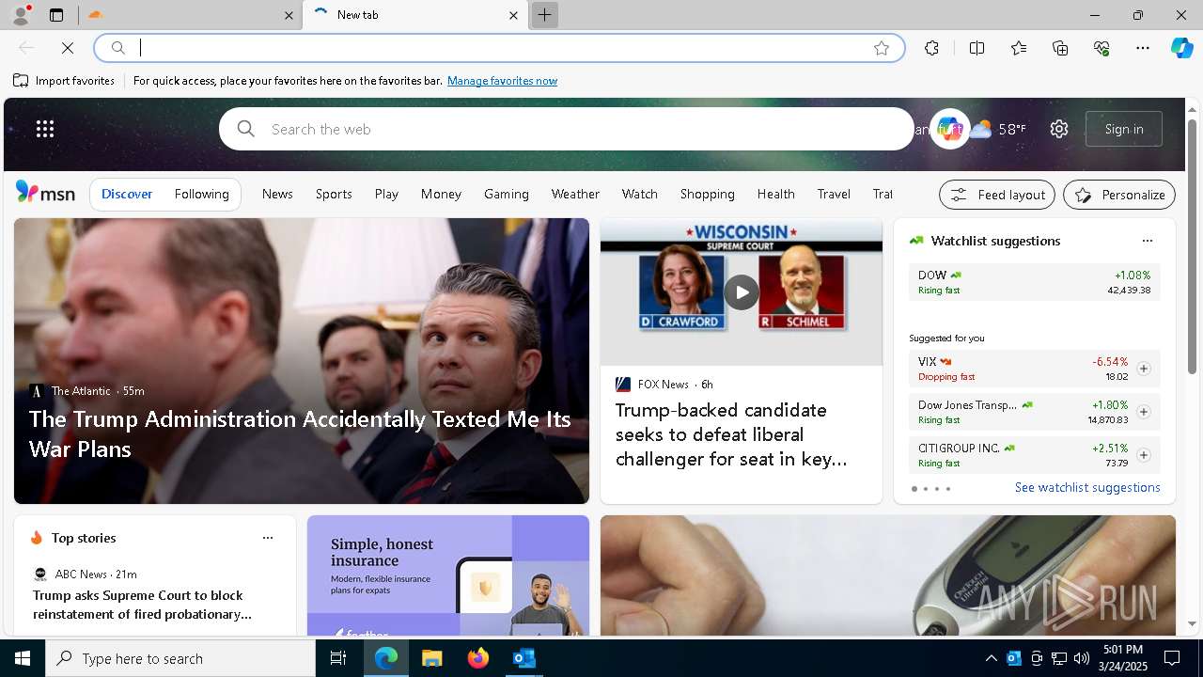Open the Sports category

(x=334, y=194)
